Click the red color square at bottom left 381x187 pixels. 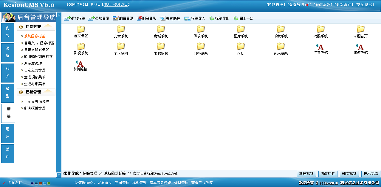[x=41, y=183]
